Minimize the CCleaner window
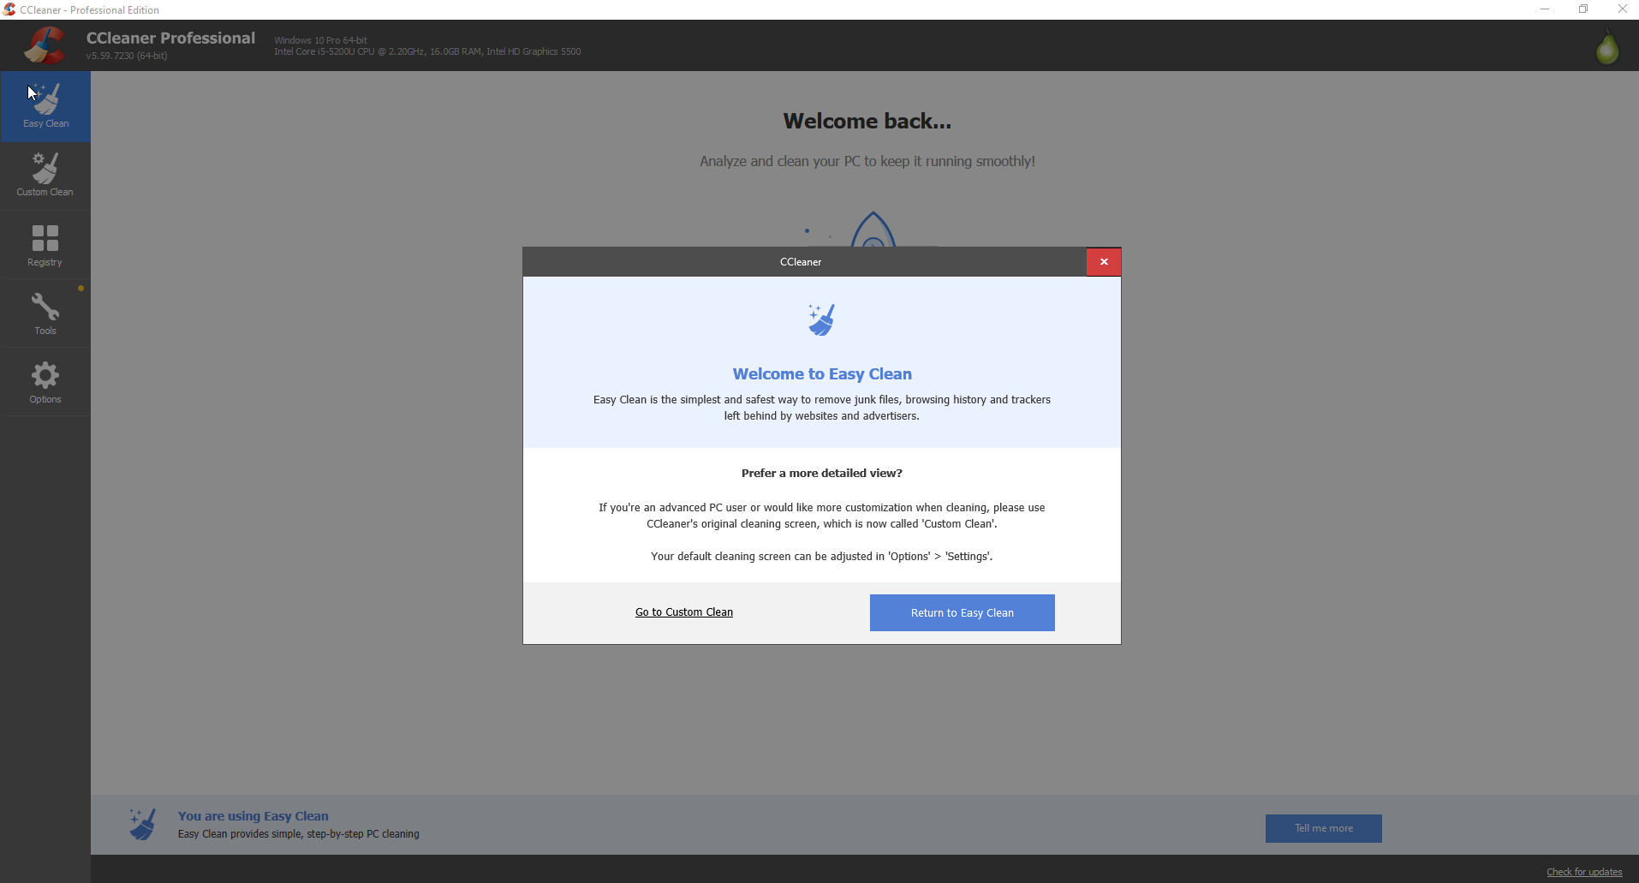 click(x=1545, y=9)
